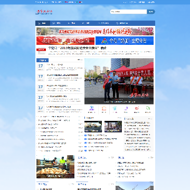
Task: Click the green quick-link icon below the slideshow
Action: (148, 108)
